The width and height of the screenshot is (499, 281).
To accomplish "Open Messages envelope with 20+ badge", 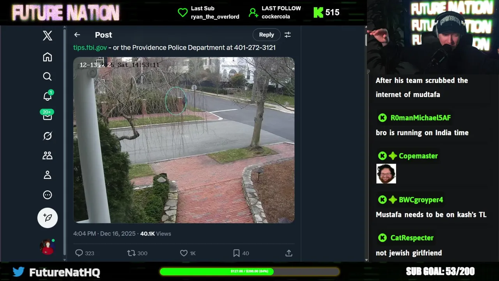I will [48, 116].
